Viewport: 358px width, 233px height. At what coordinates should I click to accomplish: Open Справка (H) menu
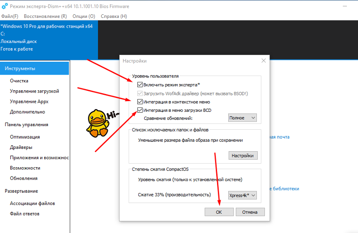114,16
